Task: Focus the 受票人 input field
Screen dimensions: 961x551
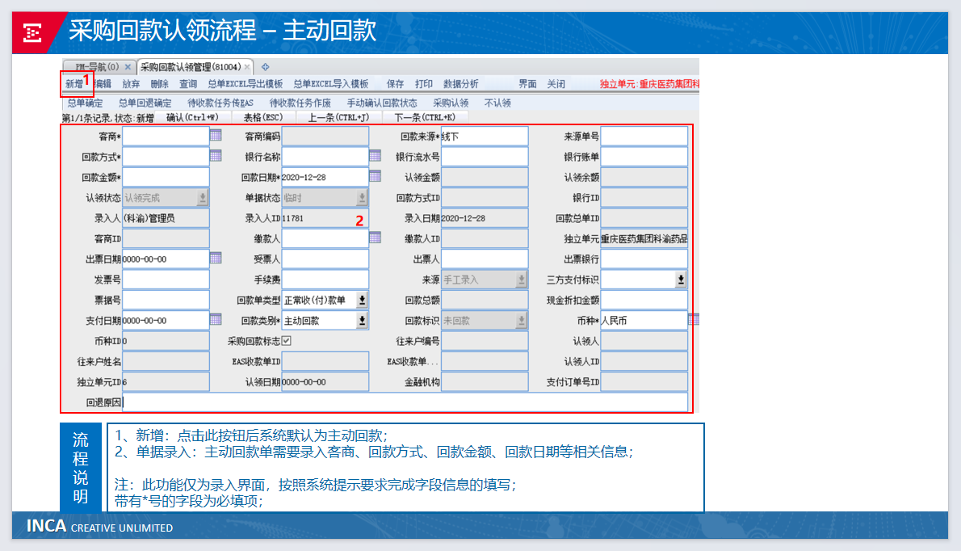Action: click(x=325, y=259)
